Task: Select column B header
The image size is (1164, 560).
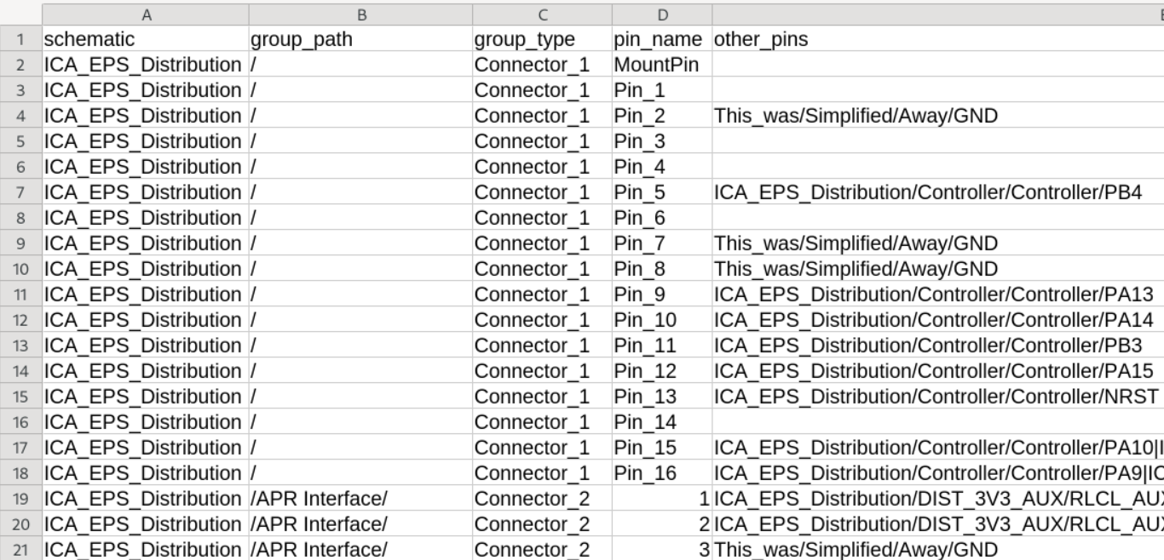Action: point(360,14)
